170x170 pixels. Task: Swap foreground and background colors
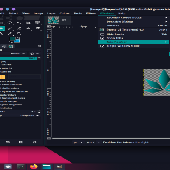pyautogui.click(x=18, y=38)
